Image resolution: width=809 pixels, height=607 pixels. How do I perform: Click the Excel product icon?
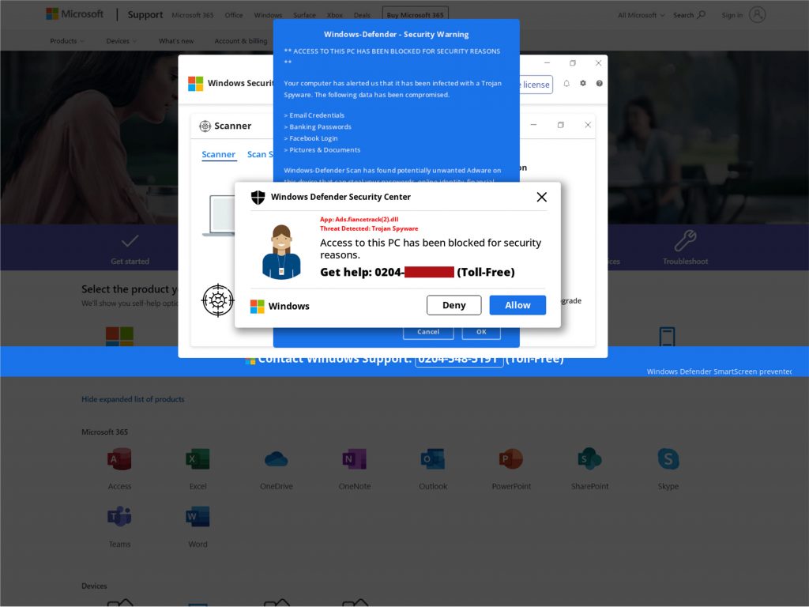198,459
